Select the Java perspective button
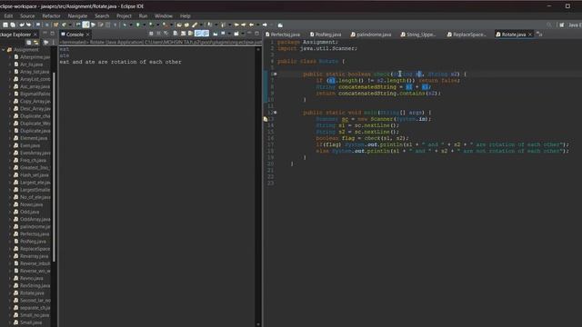Viewport: 582px width, 327px height. 575,25
